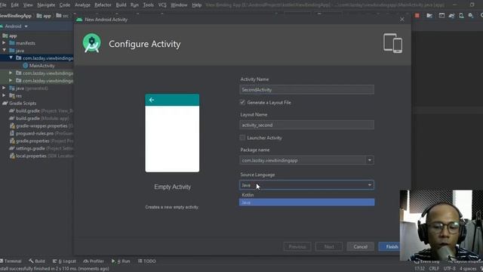Open the File menu
This screenshot has height=272, width=483.
(3, 5)
